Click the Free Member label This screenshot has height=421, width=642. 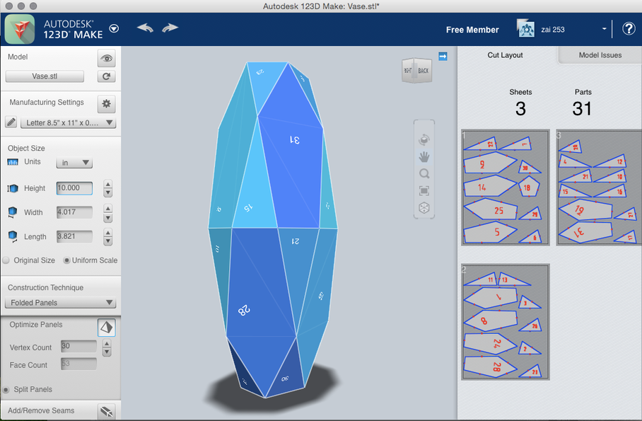pyautogui.click(x=472, y=30)
